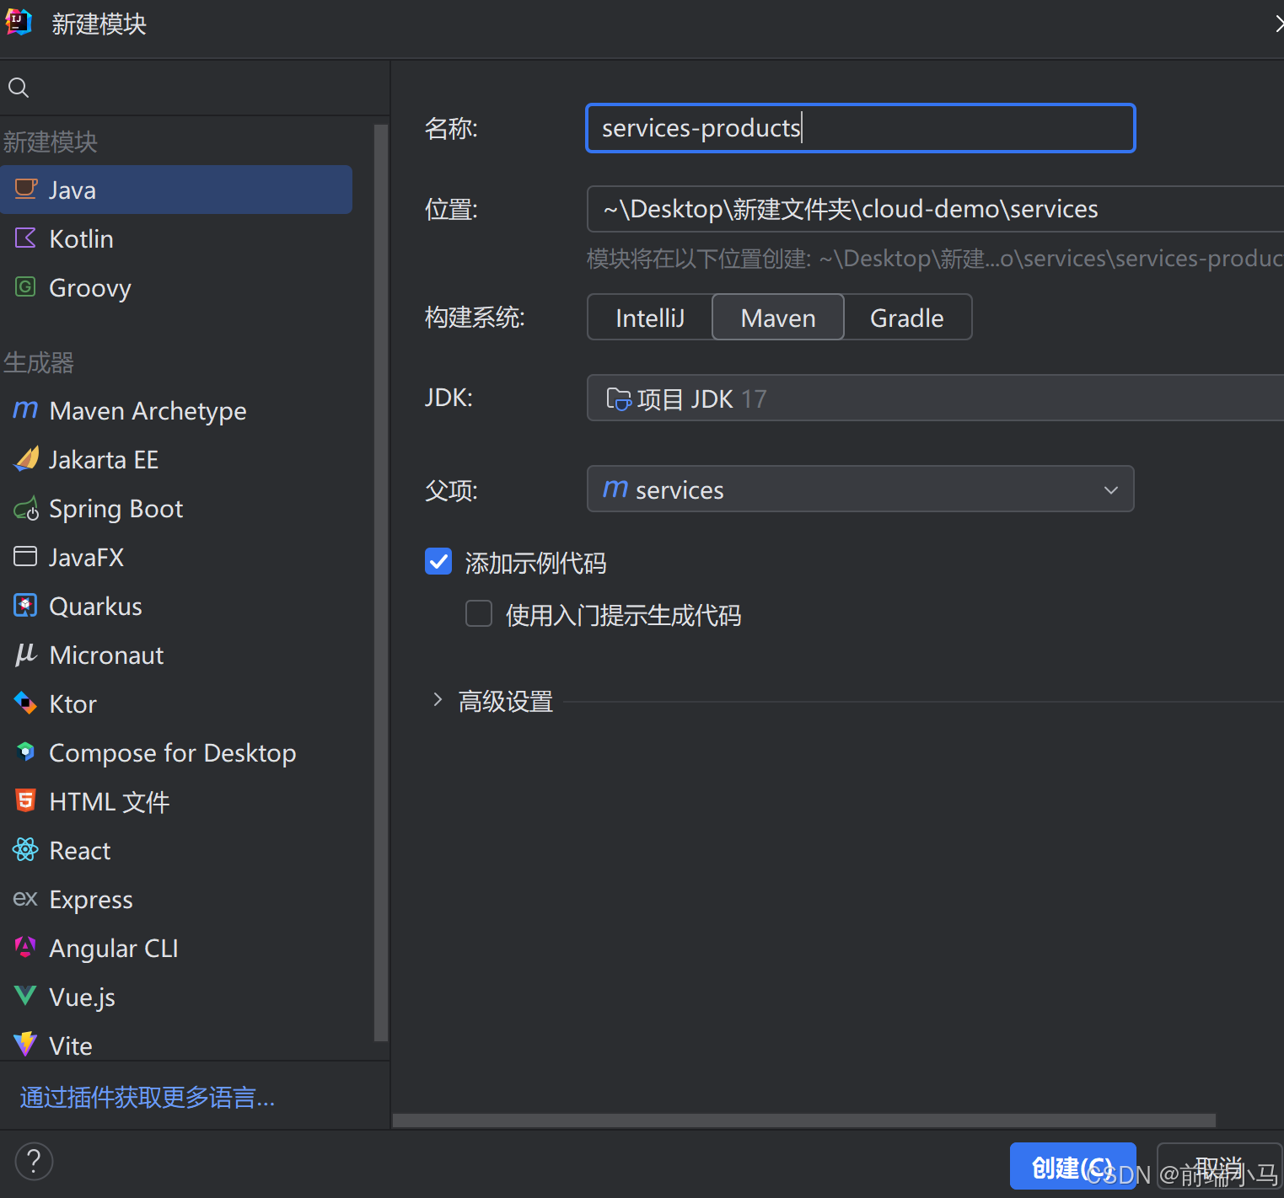1284x1198 pixels.
Task: Click the project JDK folder icon
Action: (x=619, y=398)
